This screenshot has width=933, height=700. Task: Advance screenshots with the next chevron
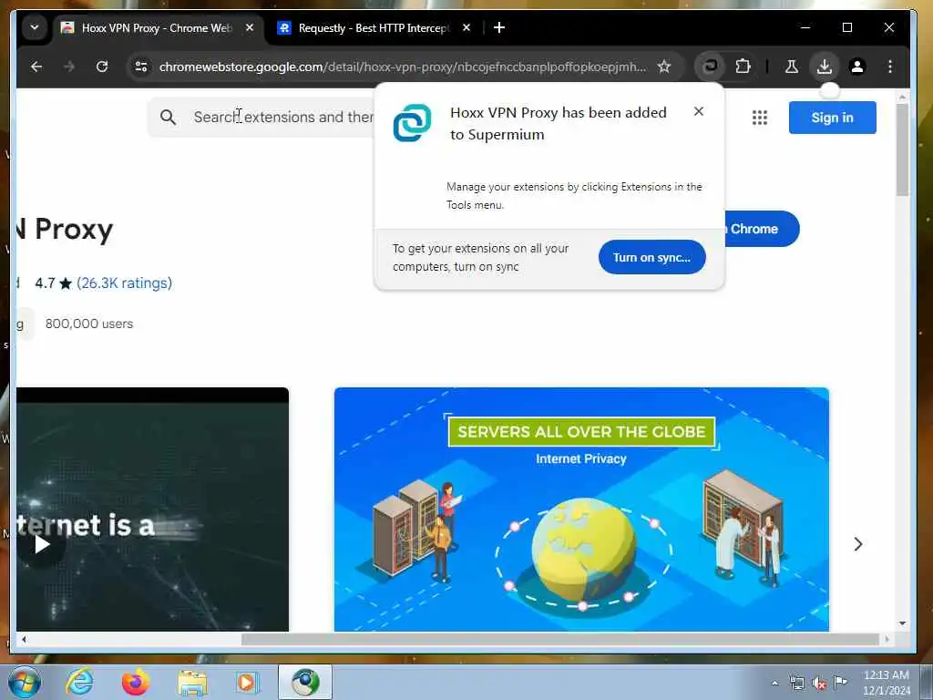click(x=857, y=543)
